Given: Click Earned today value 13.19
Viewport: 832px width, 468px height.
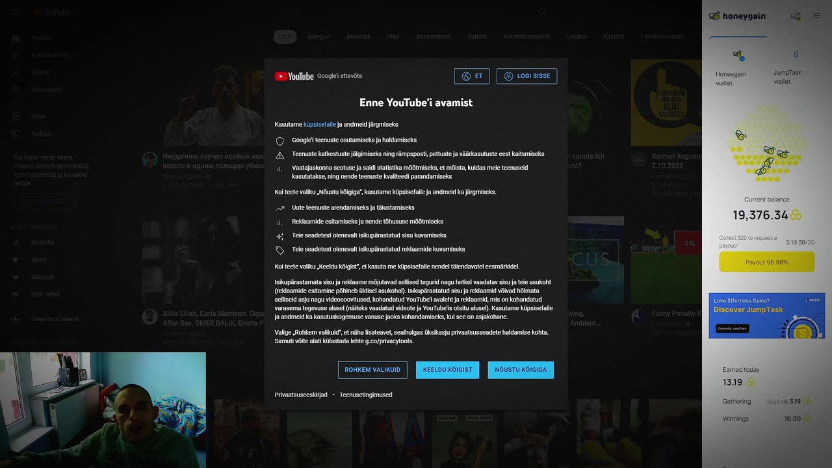Looking at the screenshot, I should pyautogui.click(x=732, y=382).
